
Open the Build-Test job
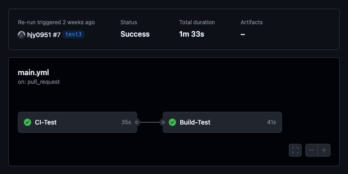coord(222,122)
